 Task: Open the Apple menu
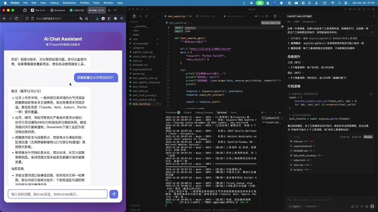(5, 3)
